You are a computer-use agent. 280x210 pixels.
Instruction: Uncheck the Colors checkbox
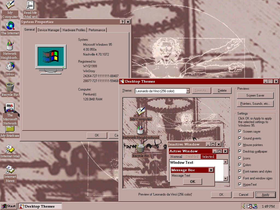[240, 165]
